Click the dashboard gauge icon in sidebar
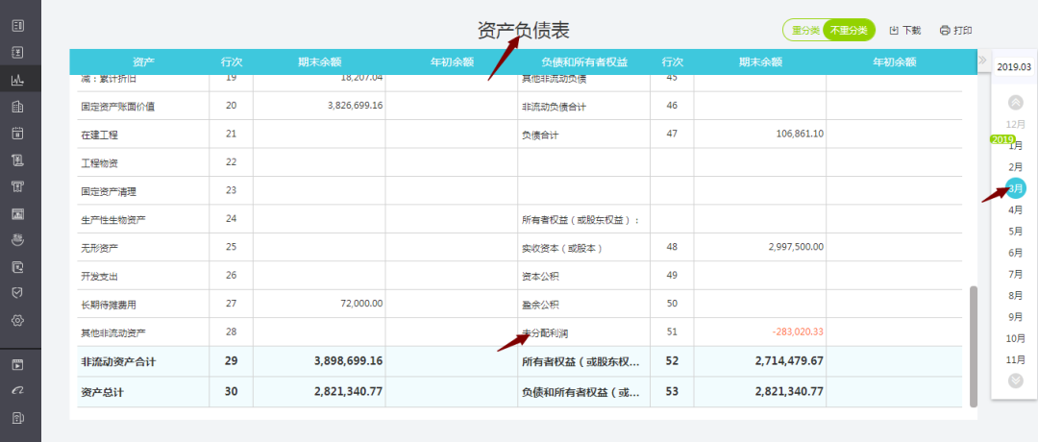1038x442 pixels. (17, 391)
